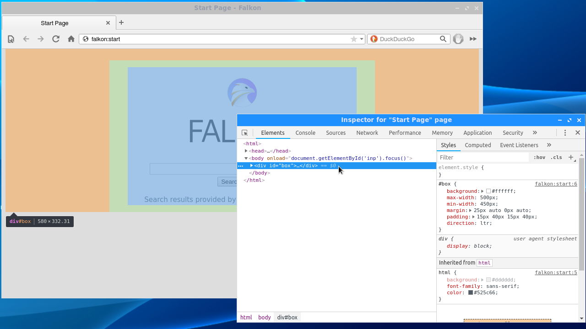Expand the margin shorthand triangle

[x=470, y=211]
